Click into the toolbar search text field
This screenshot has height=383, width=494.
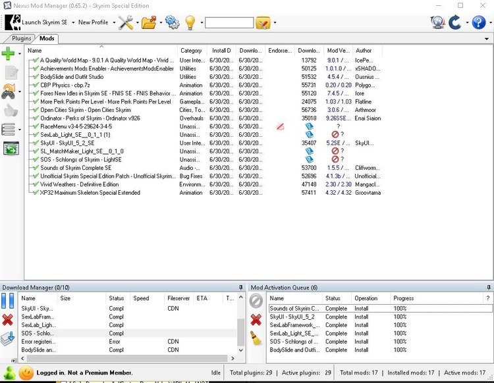pos(229,22)
